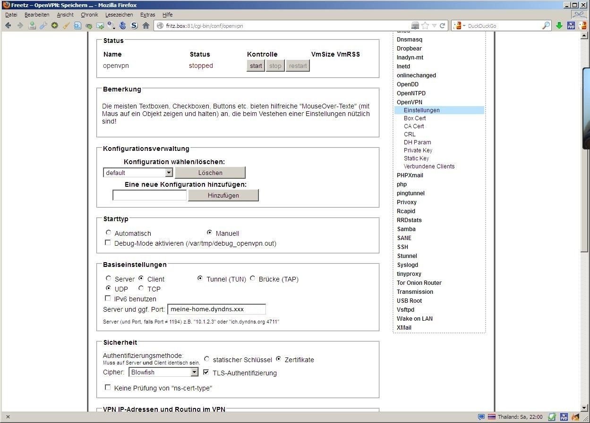Viewport: 590px width, 423px height.
Task: Click the speech bubble status bar icon
Action: 481,417
